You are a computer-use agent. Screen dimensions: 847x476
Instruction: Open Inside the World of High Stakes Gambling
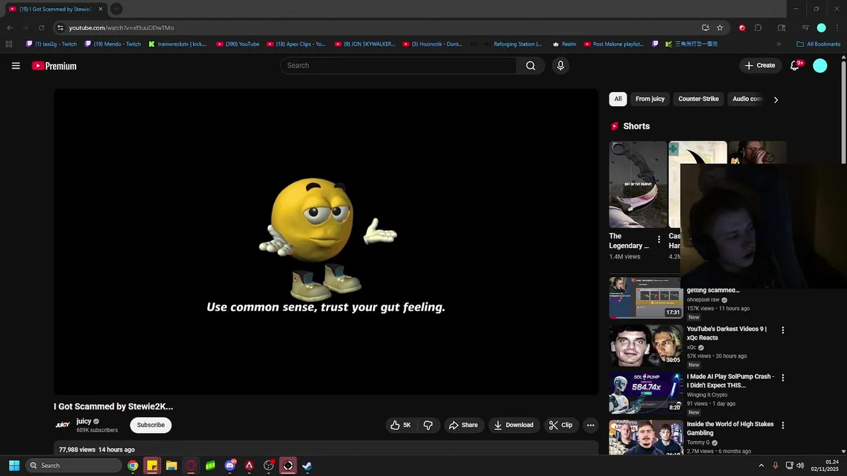(x=730, y=428)
